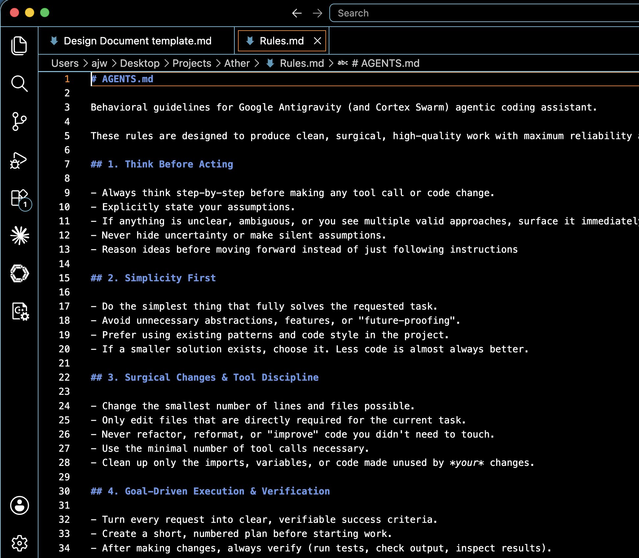This screenshot has width=639, height=558.
Task: Focus the top Search field
Action: [x=484, y=13]
